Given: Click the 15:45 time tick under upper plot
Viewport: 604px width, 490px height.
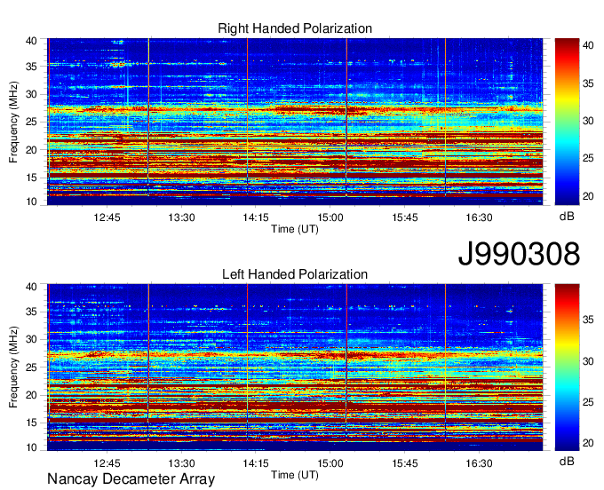Looking at the screenshot, I should pos(405,217).
